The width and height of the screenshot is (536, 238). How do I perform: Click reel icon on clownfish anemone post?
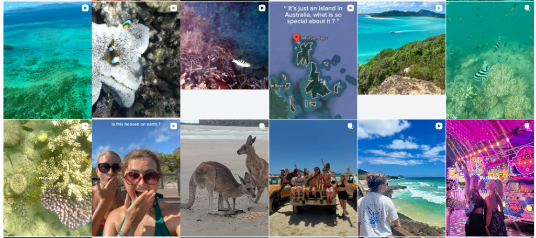(173, 8)
